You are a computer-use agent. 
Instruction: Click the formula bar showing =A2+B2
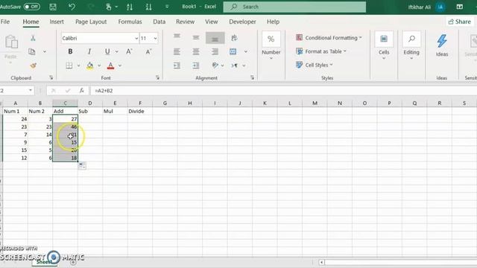(x=283, y=91)
